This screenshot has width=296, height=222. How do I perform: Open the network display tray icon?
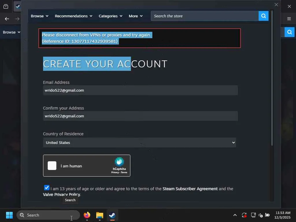[253, 215]
